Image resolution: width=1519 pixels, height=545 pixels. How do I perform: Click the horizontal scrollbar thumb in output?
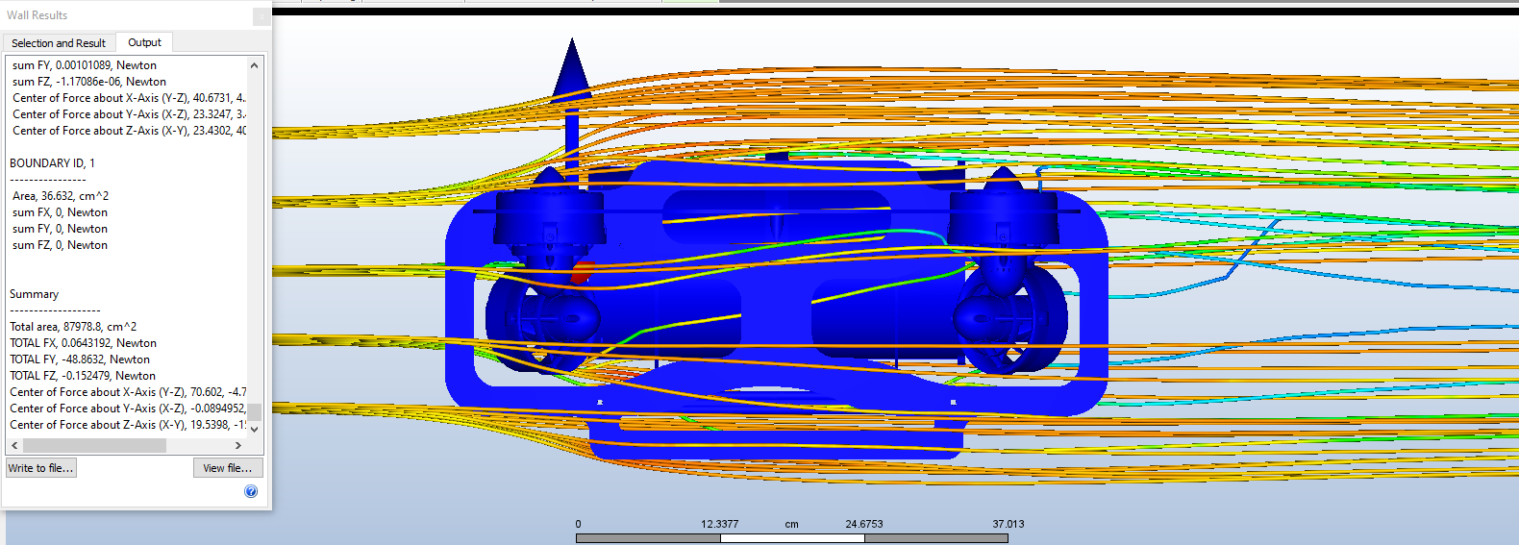[x=94, y=445]
